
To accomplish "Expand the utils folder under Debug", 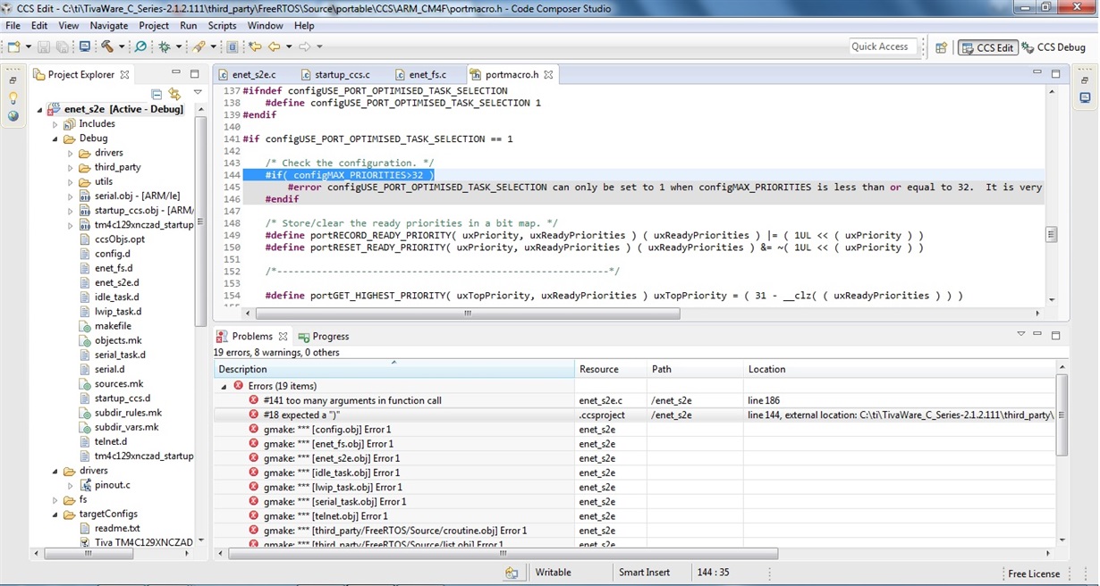I will [x=71, y=181].
